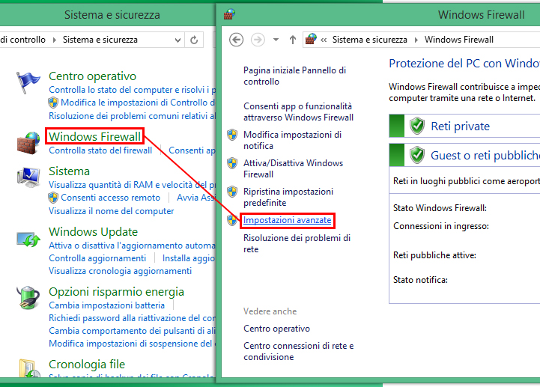Open Modifica impostazioni di notifica link
The width and height of the screenshot is (540, 387).
(x=292, y=140)
